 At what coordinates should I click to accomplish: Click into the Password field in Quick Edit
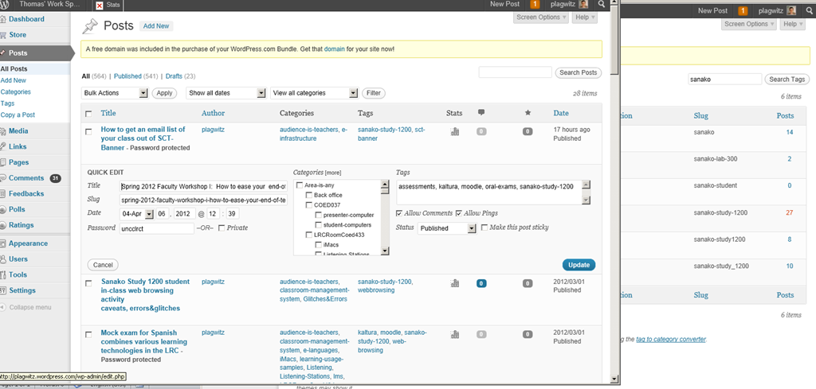tap(157, 228)
